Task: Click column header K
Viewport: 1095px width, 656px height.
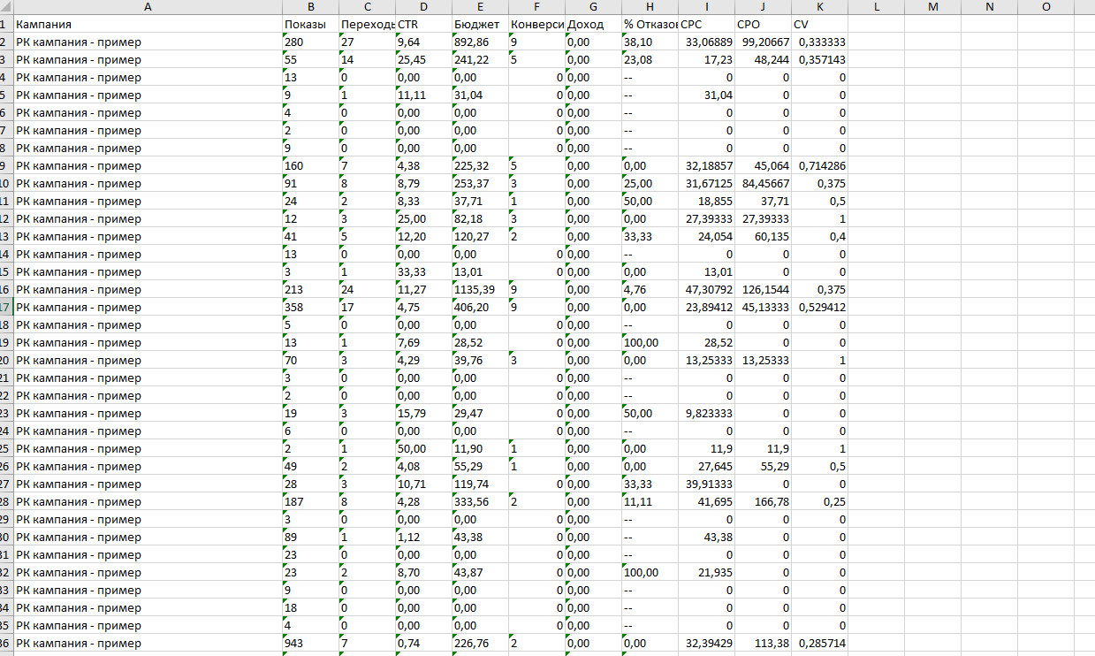Action: click(819, 7)
